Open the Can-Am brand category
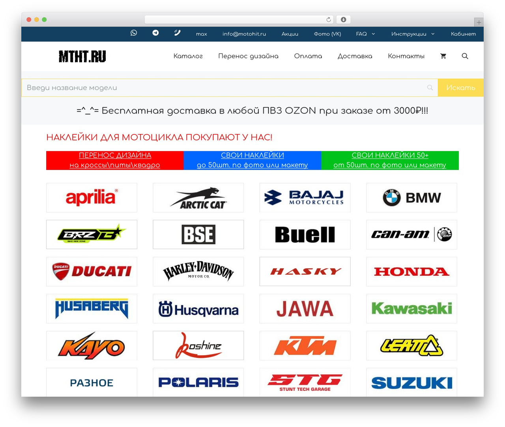 [411, 235]
